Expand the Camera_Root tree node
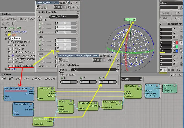This screenshot has width=184, height=128. [6, 32]
